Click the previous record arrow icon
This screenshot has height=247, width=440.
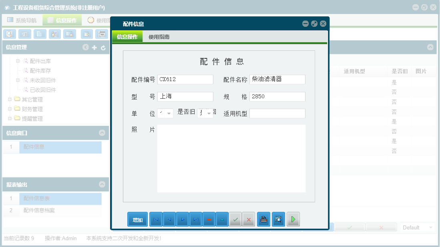[x=169, y=219]
